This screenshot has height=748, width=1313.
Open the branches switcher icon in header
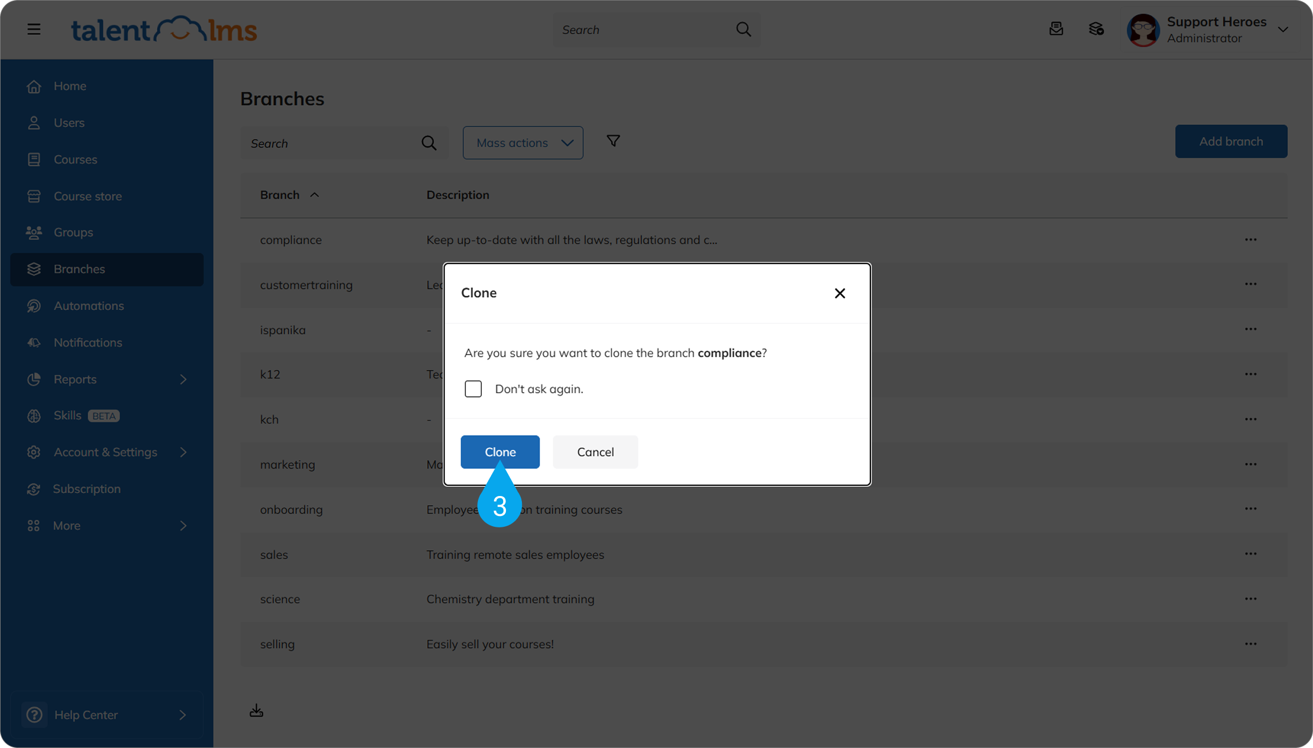[1096, 29]
